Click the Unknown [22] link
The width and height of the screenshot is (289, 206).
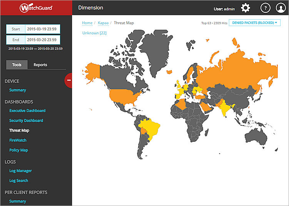click(x=94, y=33)
